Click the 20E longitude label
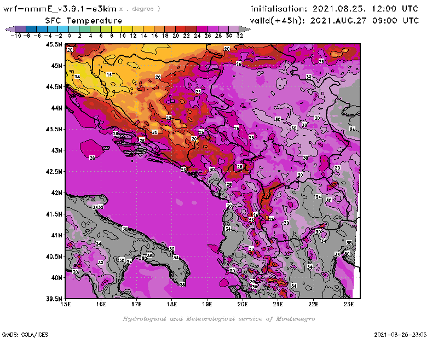The image size is (438, 338). click(243, 304)
